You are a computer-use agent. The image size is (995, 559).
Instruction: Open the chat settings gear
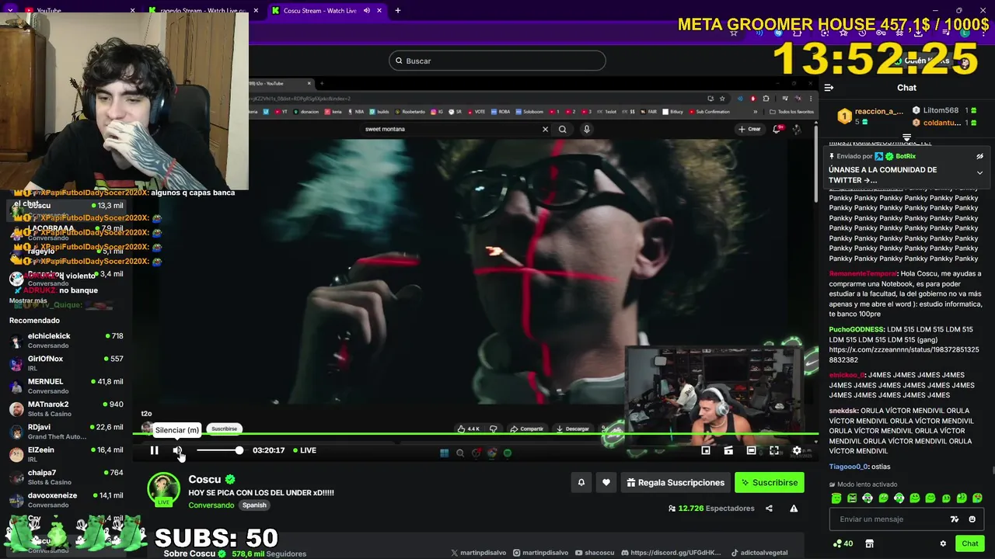click(x=943, y=543)
